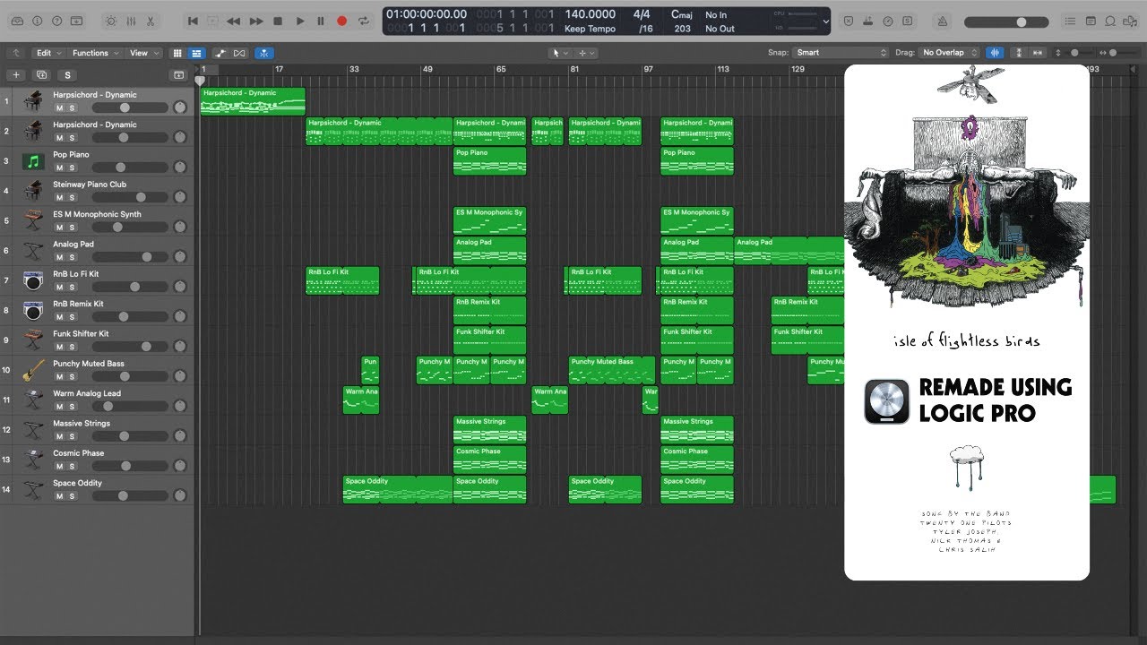Turn the Steinway Piano Club pan knob
Screen dimensions: 1147x645
[179, 197]
